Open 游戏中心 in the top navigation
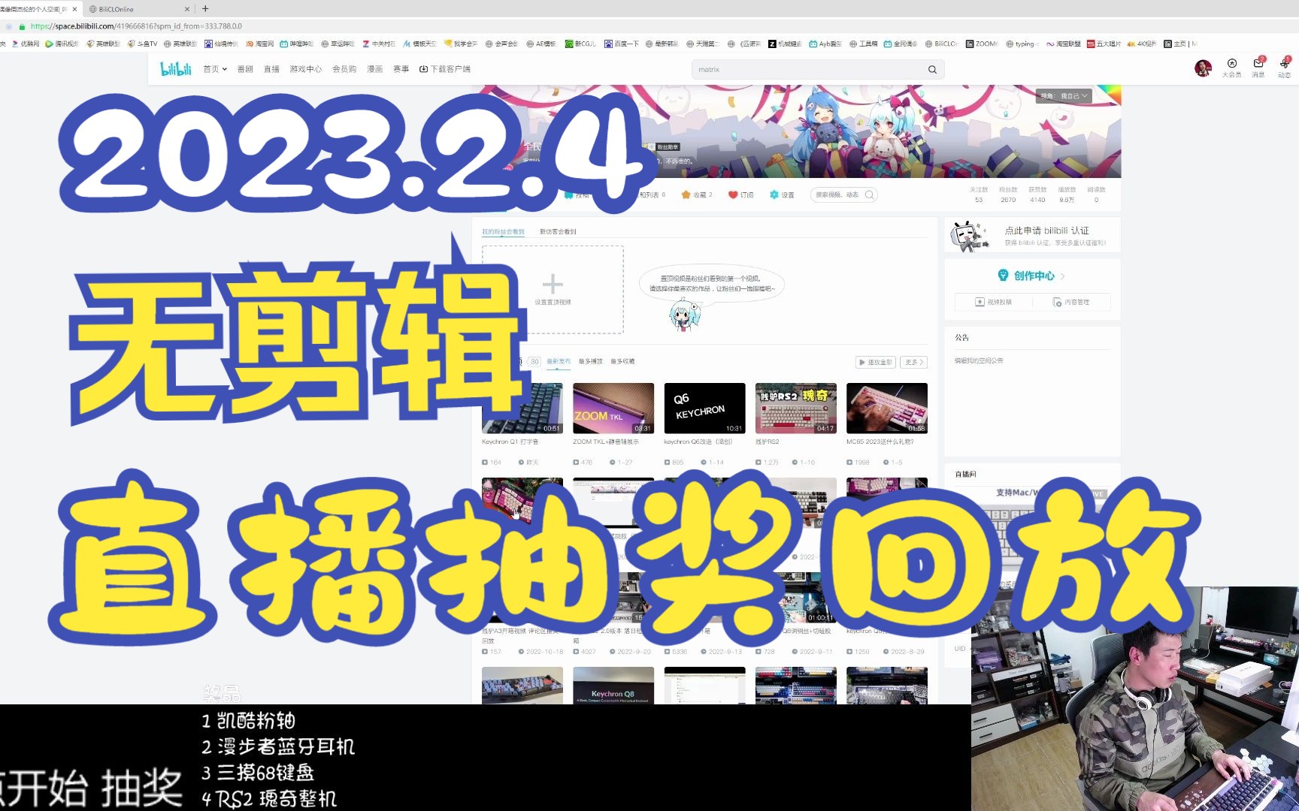 point(305,69)
